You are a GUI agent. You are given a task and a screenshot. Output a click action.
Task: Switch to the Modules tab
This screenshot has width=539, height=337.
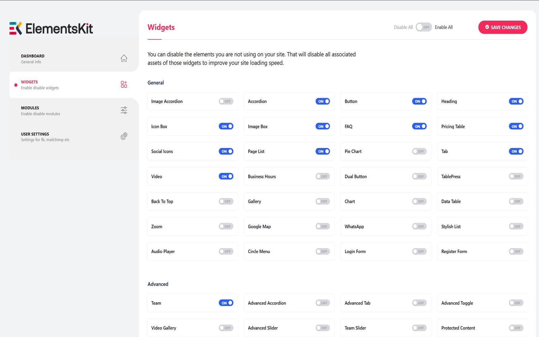(74, 111)
